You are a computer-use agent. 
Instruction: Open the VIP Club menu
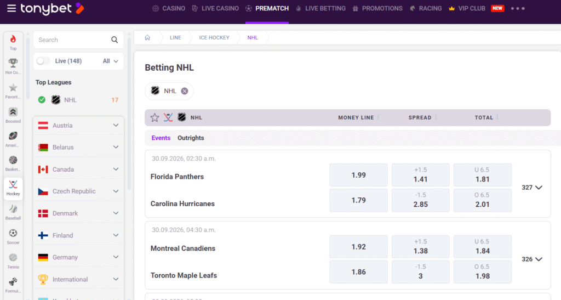coord(467,8)
